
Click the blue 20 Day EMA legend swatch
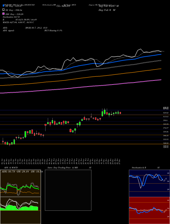4,5
